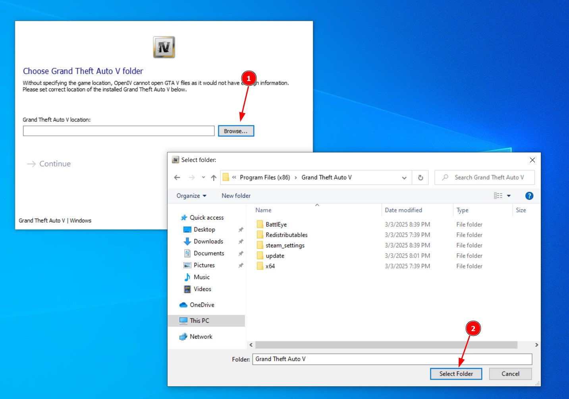Click the x64 folder icon
Viewport: 569px width, 399px height.
[x=260, y=266]
